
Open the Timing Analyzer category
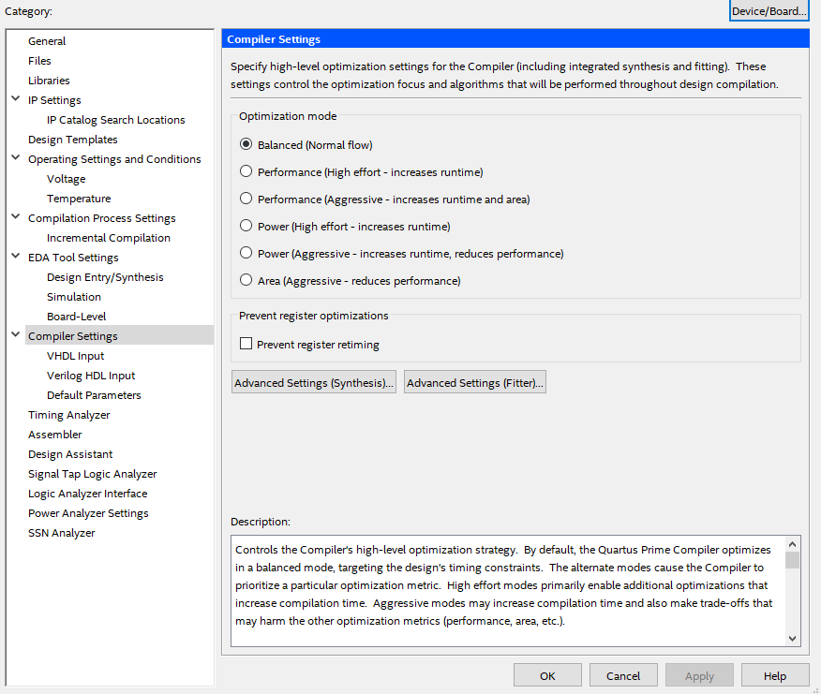[x=69, y=415]
